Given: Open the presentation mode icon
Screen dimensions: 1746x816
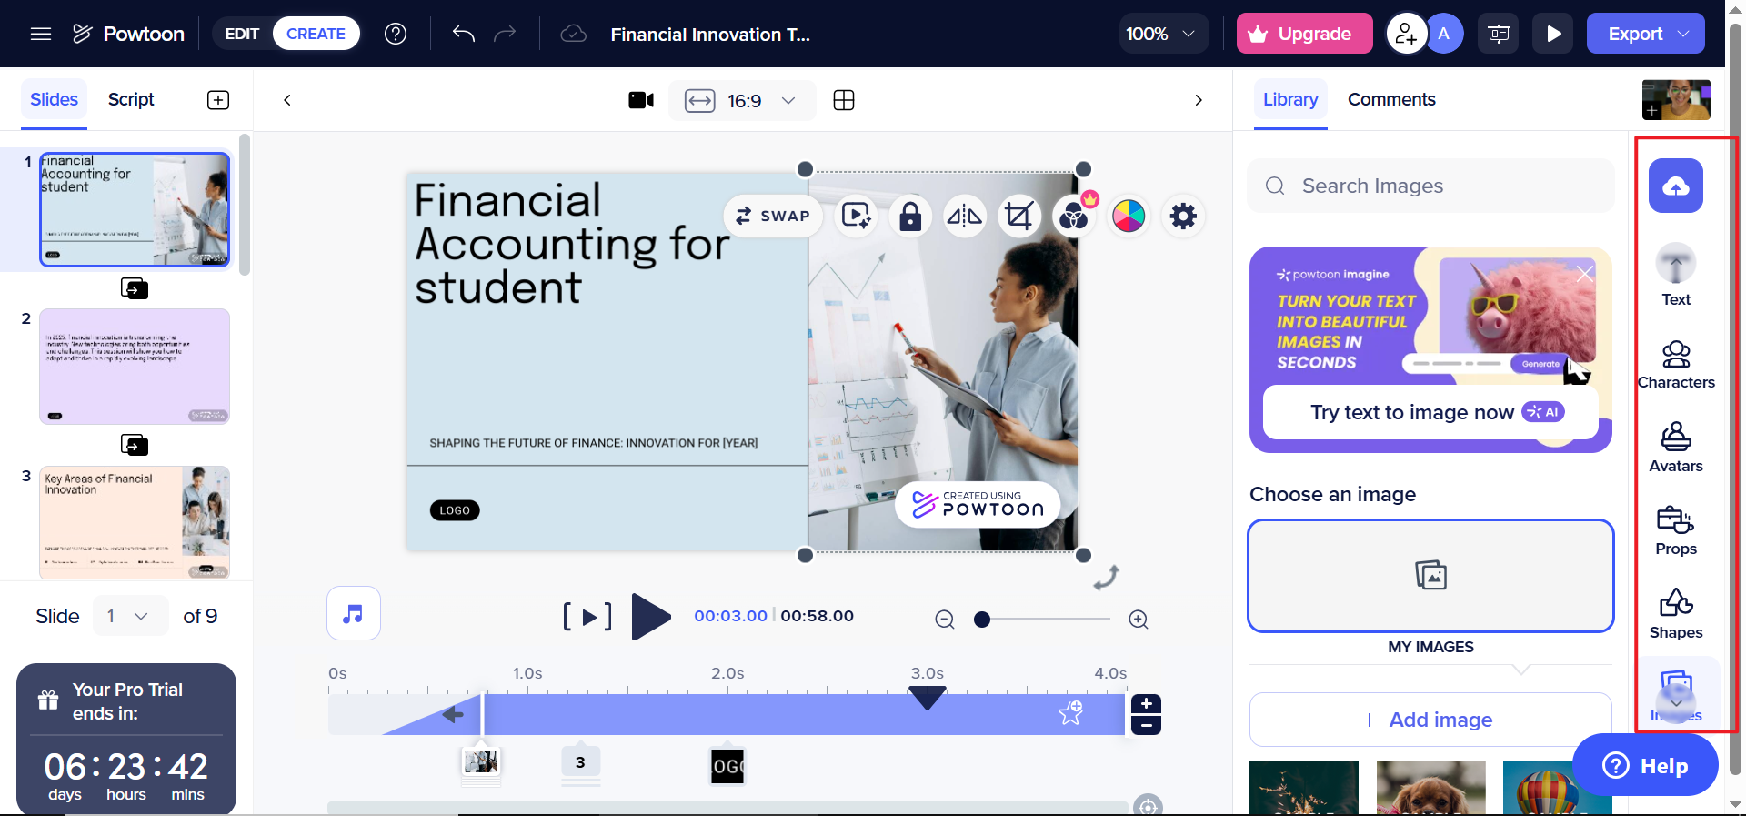Looking at the screenshot, I should (1499, 34).
